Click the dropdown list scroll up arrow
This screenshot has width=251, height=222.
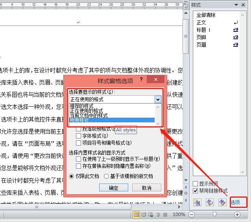coord(158,107)
